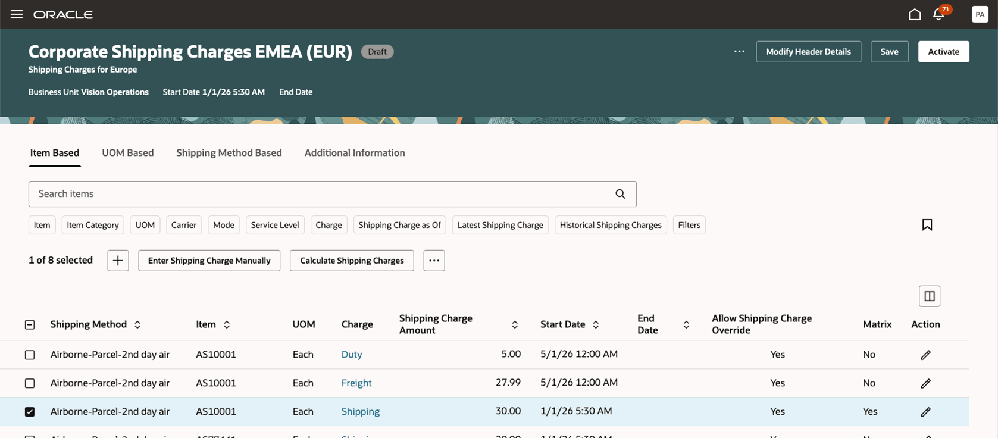
Task: Open the Service Level filter chip
Action: point(275,225)
